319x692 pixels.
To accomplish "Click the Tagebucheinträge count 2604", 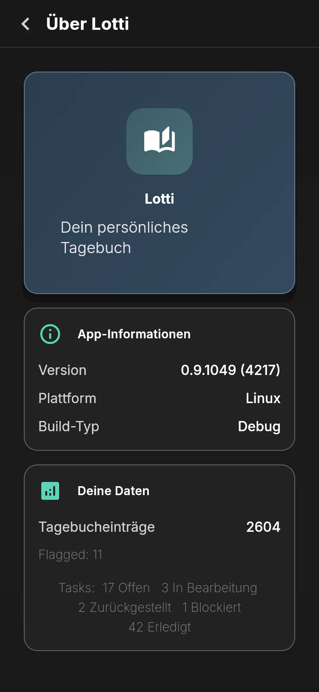I will click(263, 527).
